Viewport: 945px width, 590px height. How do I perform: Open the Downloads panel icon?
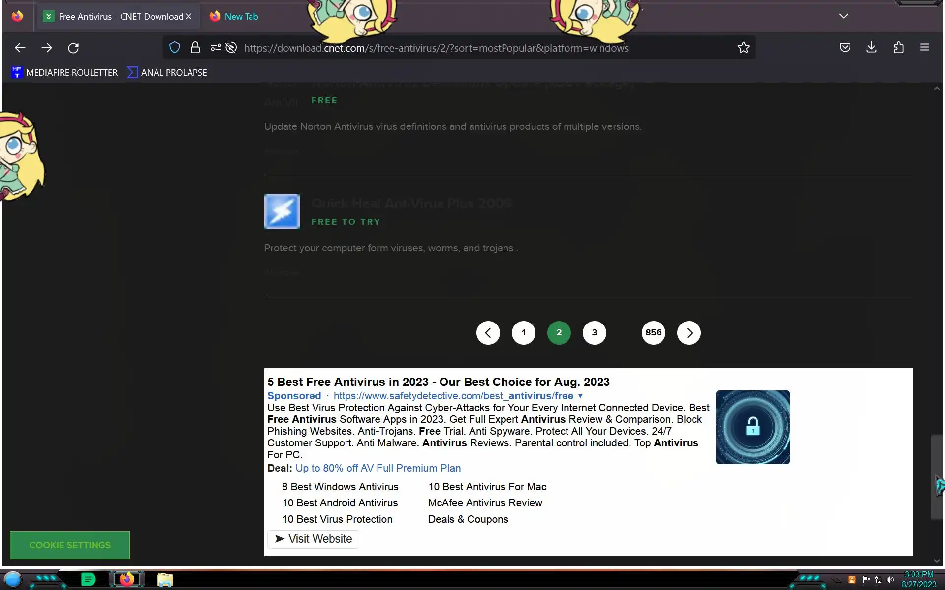[x=871, y=47]
